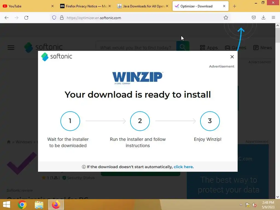The width and height of the screenshot is (280, 210).
Task: Open tracking protection shield icon
Action: (54, 18)
